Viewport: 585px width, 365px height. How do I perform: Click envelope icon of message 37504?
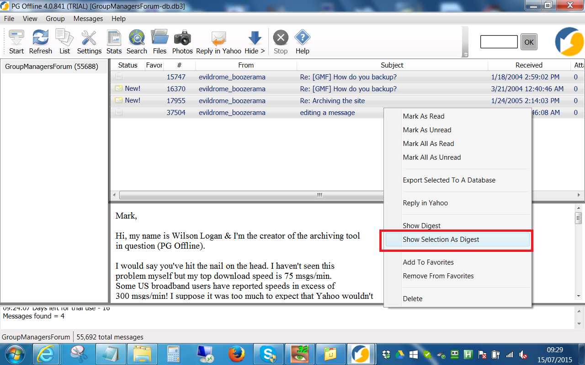point(118,112)
